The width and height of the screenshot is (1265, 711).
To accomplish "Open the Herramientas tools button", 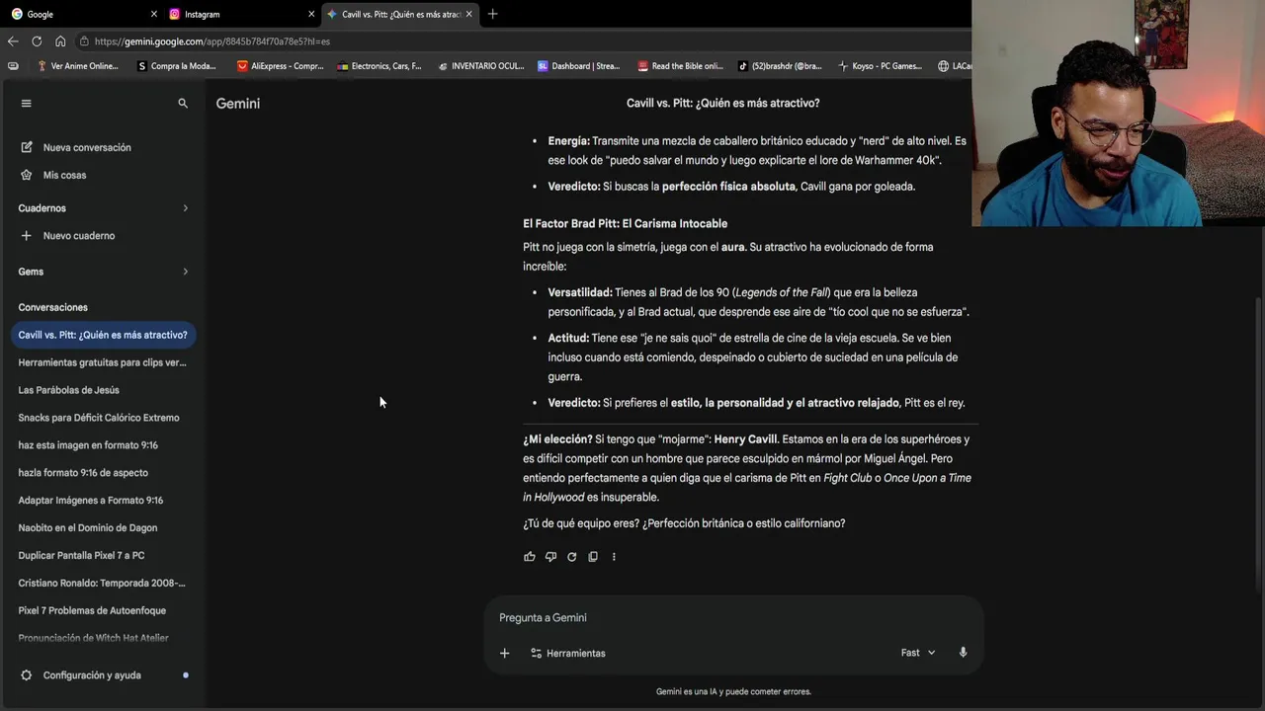I will click(568, 653).
